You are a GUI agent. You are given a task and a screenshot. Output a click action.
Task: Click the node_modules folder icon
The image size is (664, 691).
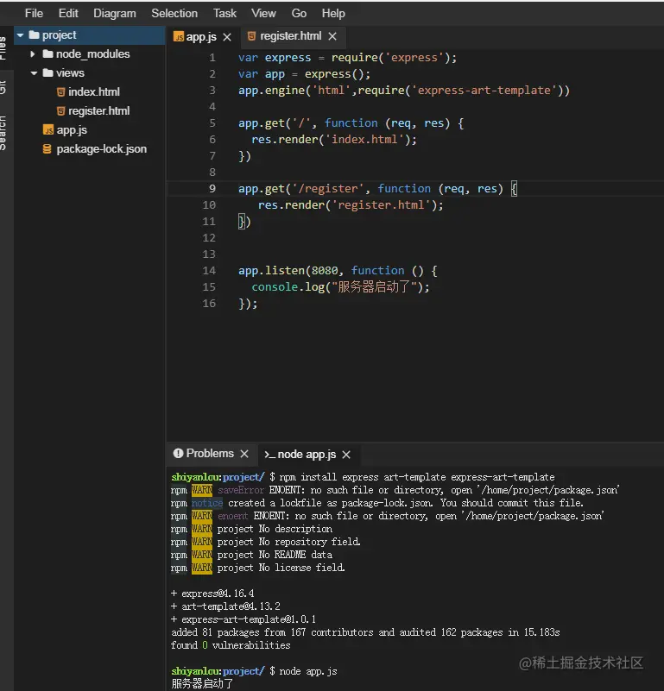(x=47, y=53)
